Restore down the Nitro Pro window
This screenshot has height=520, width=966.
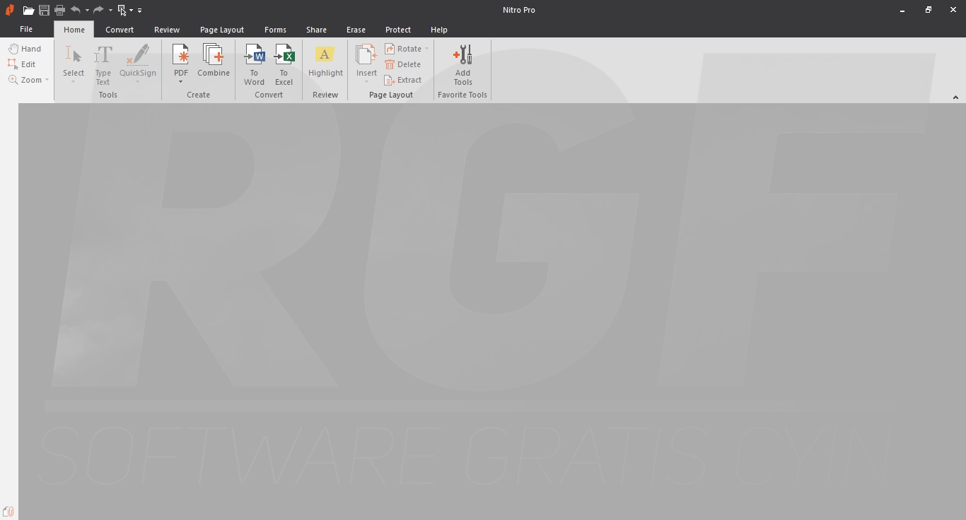click(929, 10)
